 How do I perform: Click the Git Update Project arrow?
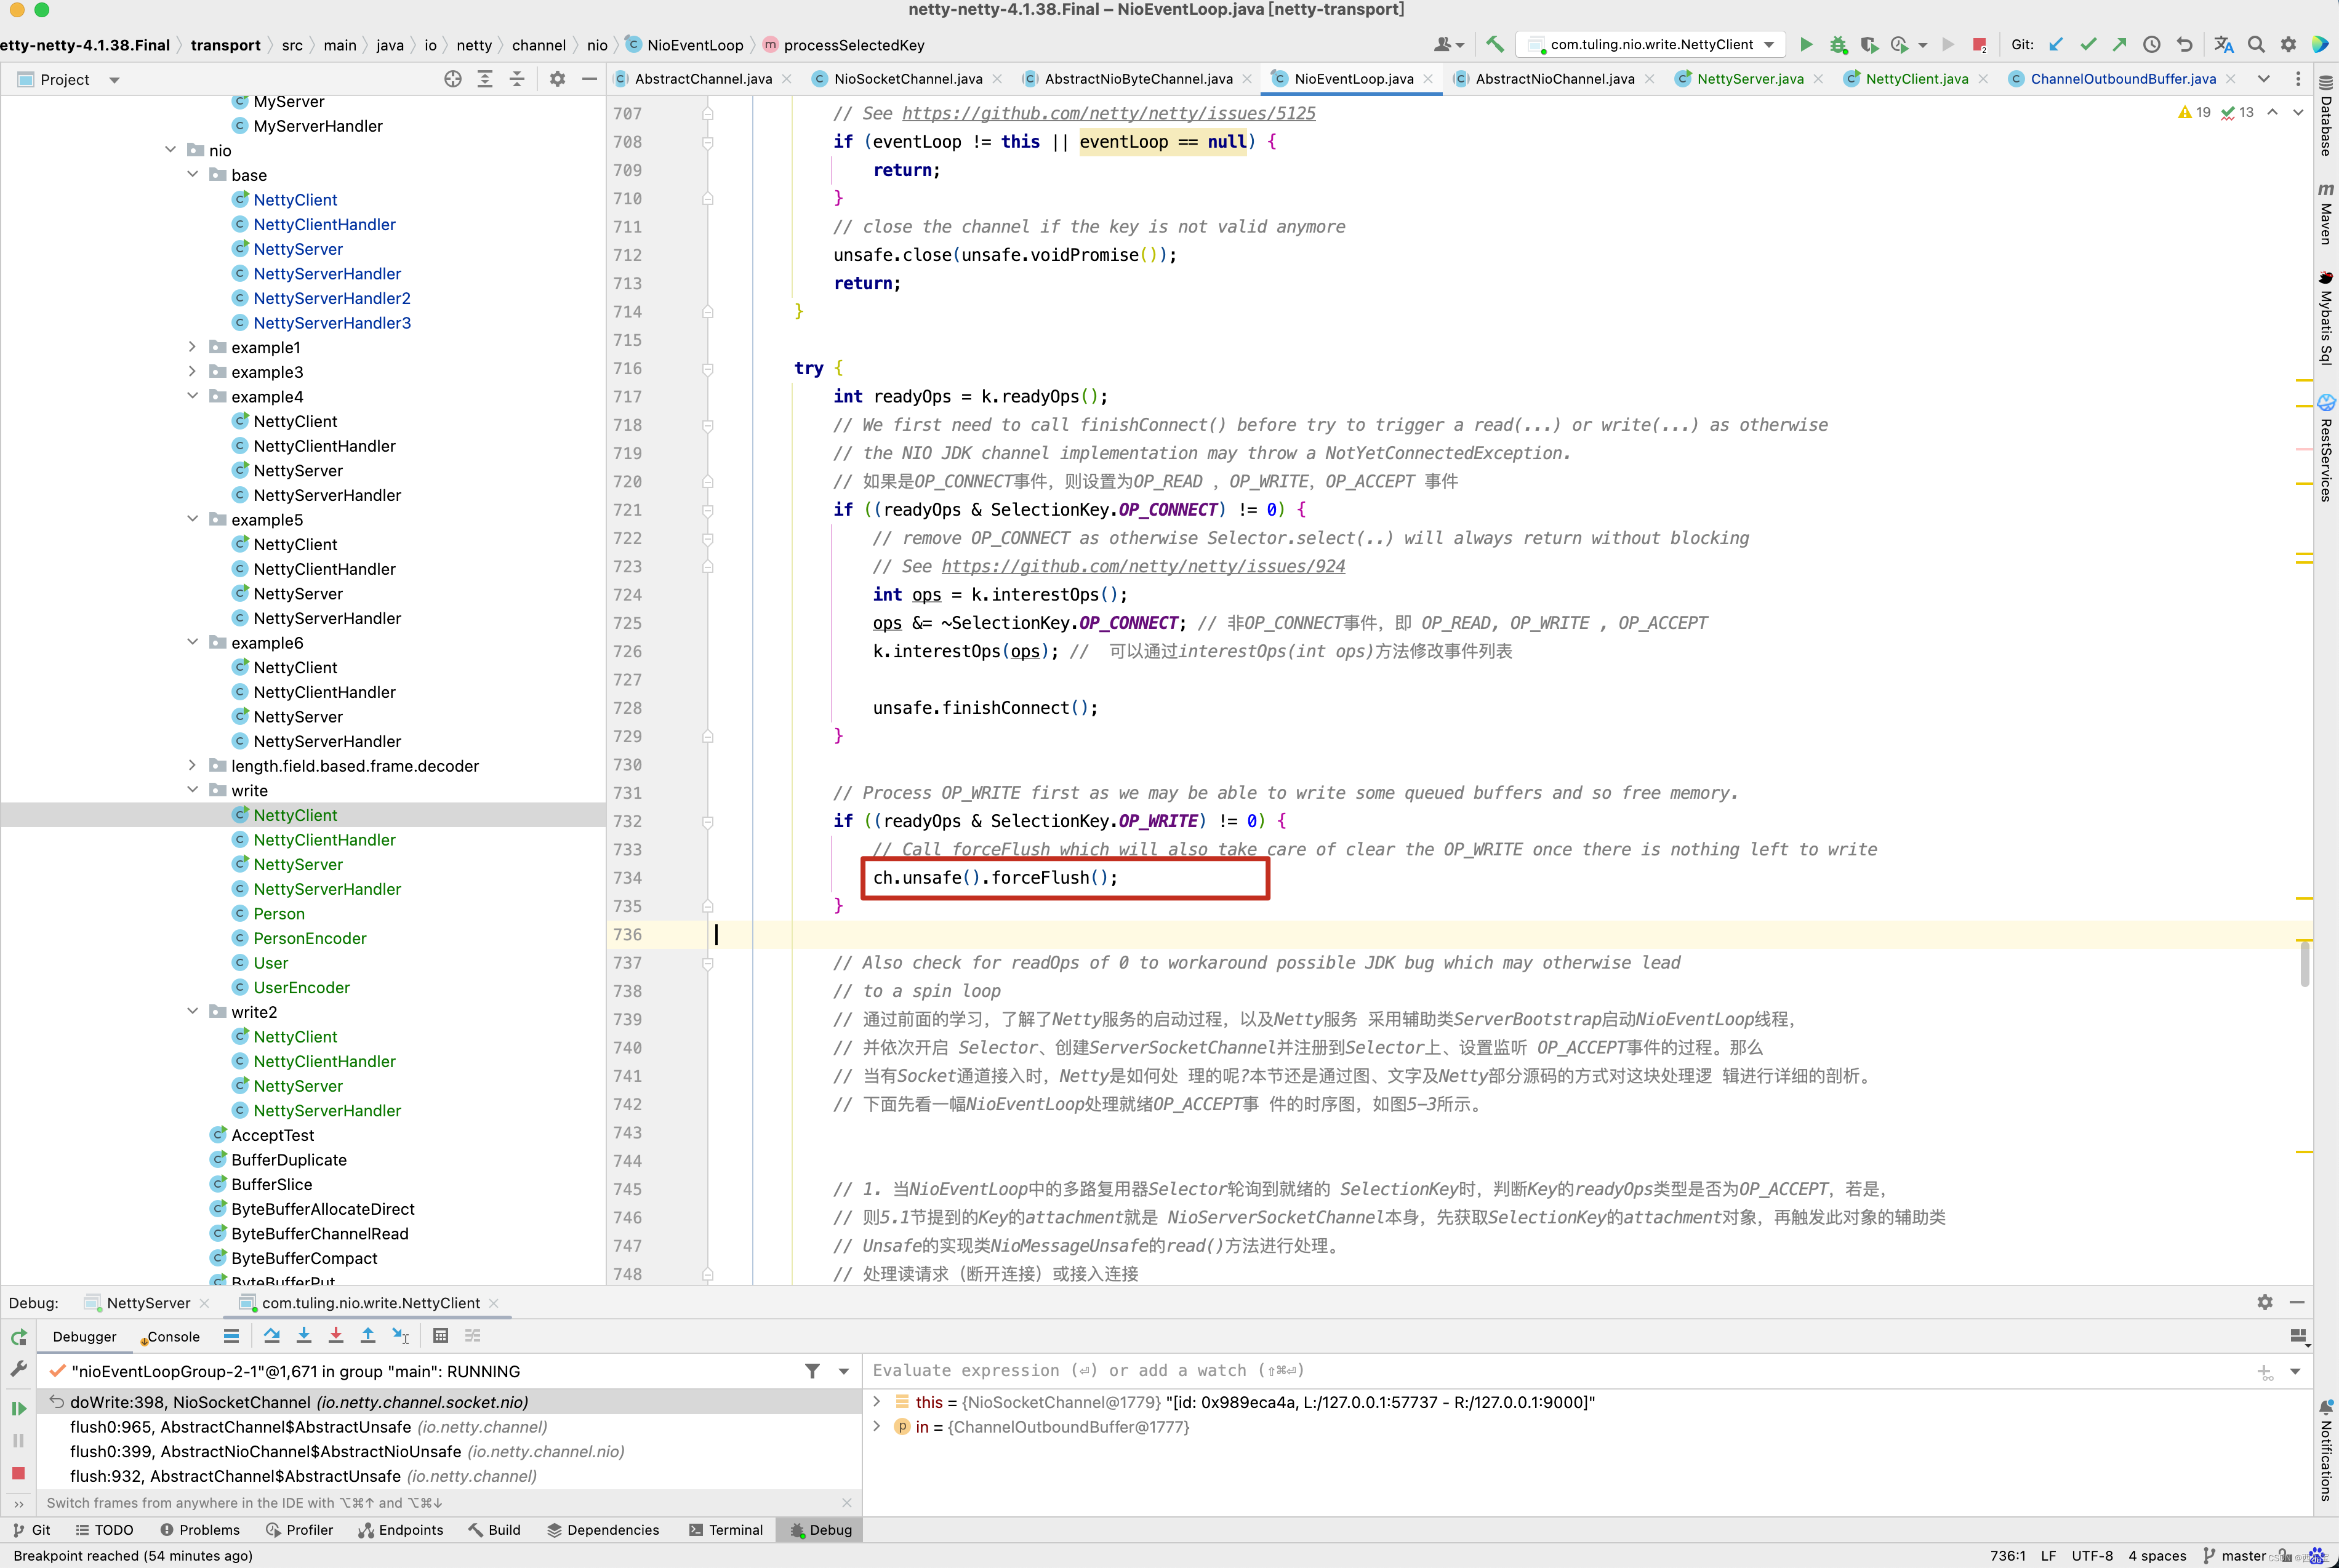(x=2056, y=44)
